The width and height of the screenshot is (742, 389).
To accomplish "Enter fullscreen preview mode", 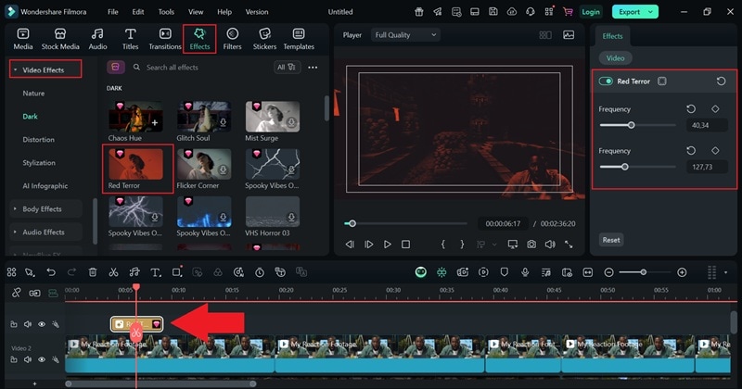I will tap(569, 245).
